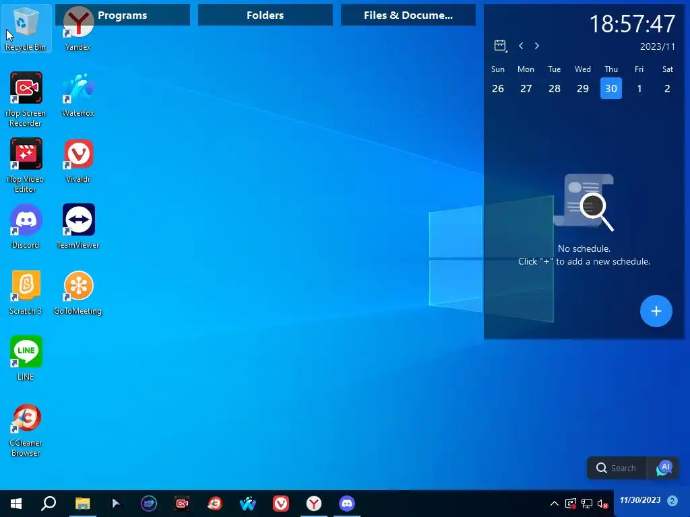Expand the hidden system tray icons
Image resolution: width=690 pixels, height=517 pixels.
[x=555, y=504]
